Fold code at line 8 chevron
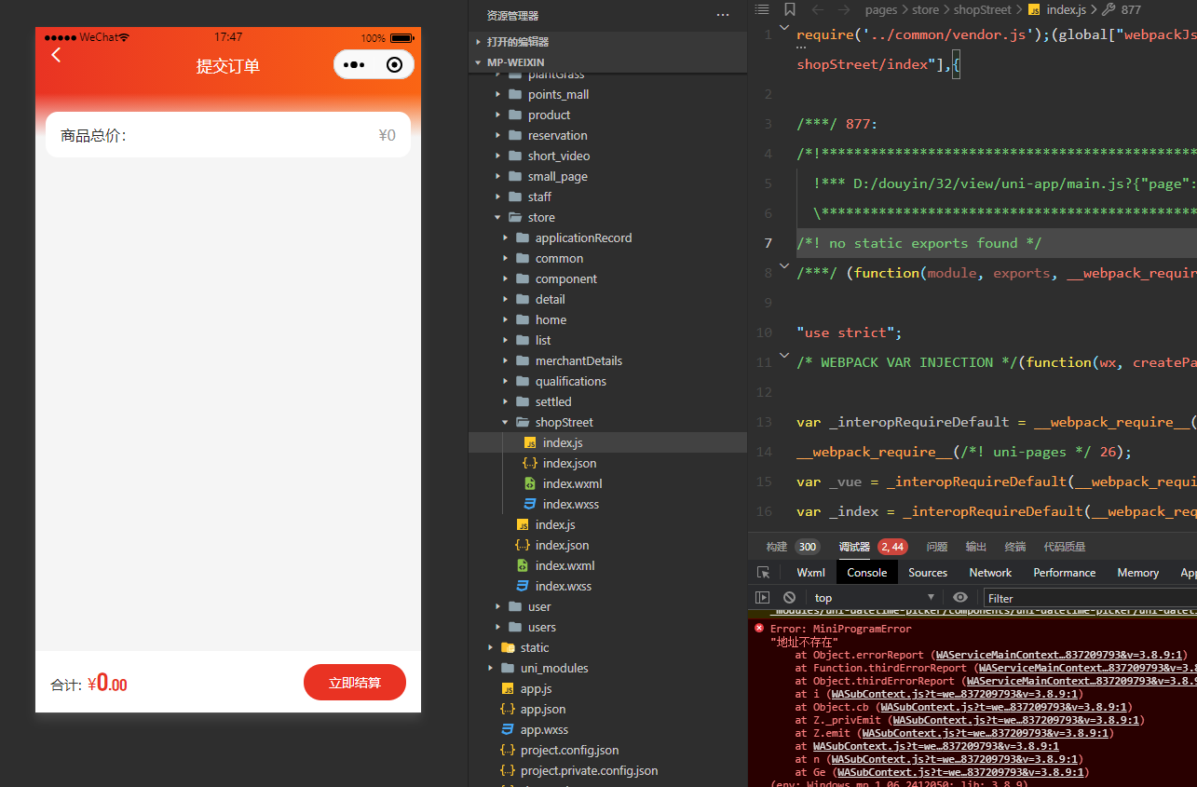The width and height of the screenshot is (1197, 787). (783, 265)
